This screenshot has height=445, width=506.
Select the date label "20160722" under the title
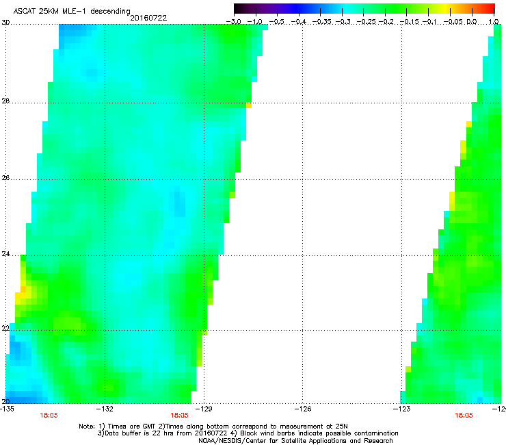148,18
